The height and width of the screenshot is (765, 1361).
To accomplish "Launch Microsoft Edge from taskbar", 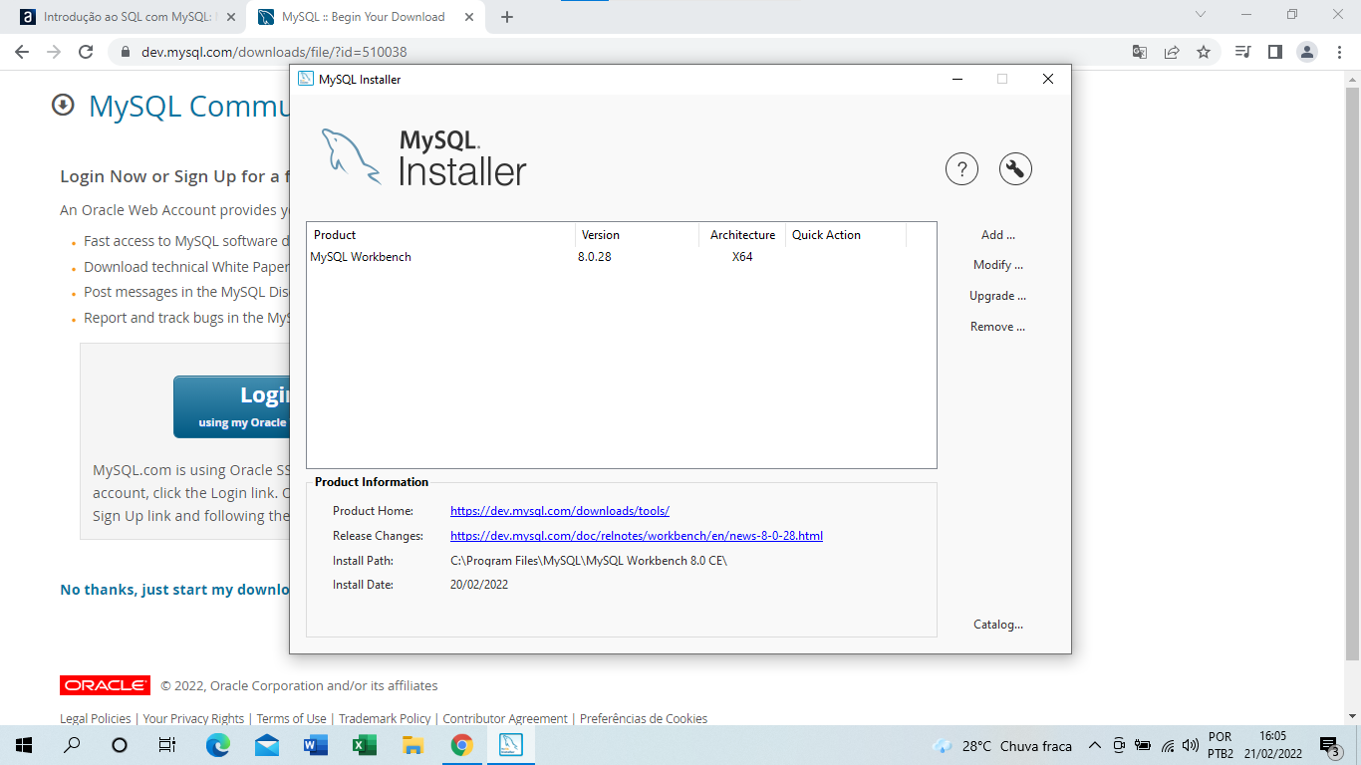I will (x=218, y=745).
